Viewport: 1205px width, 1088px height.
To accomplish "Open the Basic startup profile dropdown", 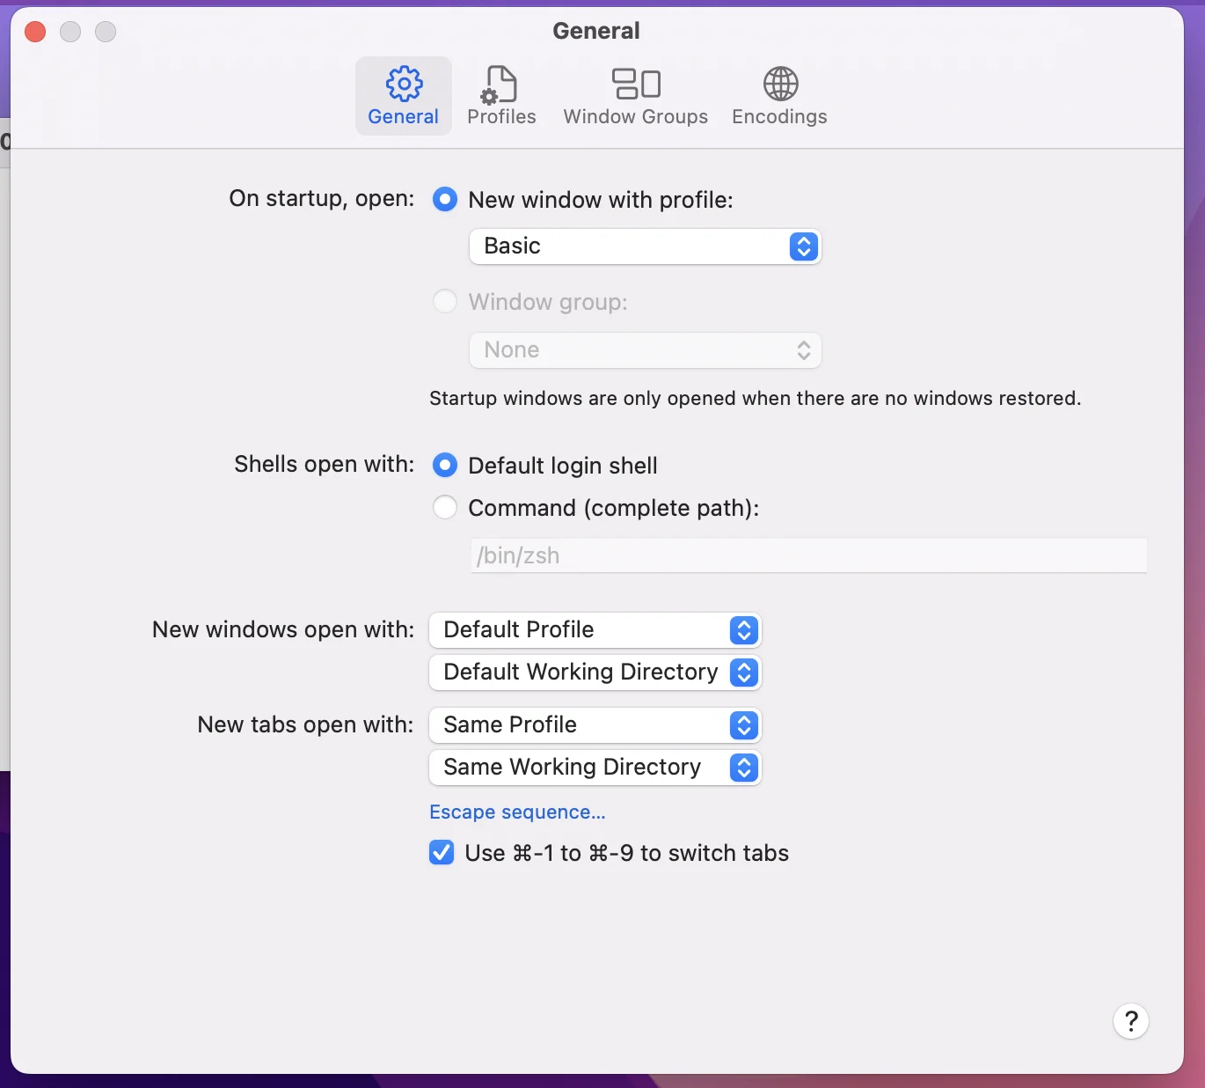I will [645, 246].
